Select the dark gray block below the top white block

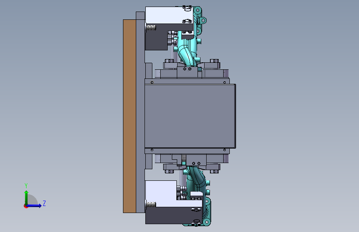[x=157, y=38]
